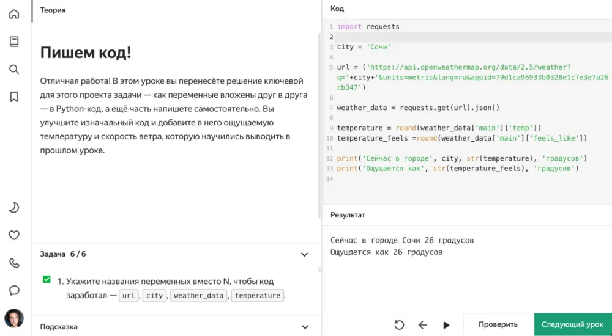
Task: Click the Проверить button
Action: 498,324
